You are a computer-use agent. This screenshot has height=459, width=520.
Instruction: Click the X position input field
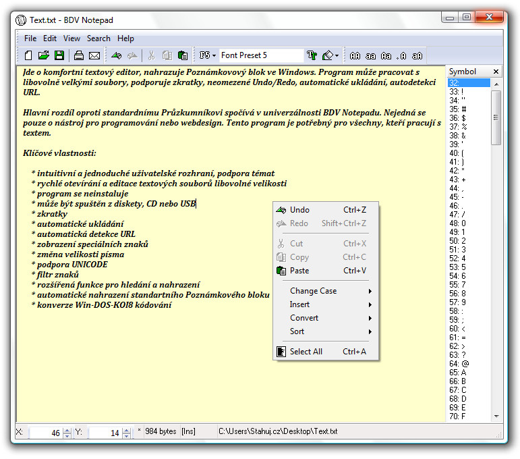tap(46, 433)
